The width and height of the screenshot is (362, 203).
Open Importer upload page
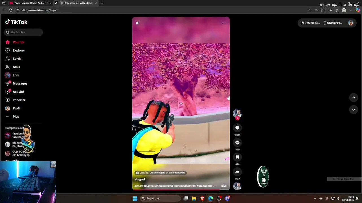pos(15,100)
